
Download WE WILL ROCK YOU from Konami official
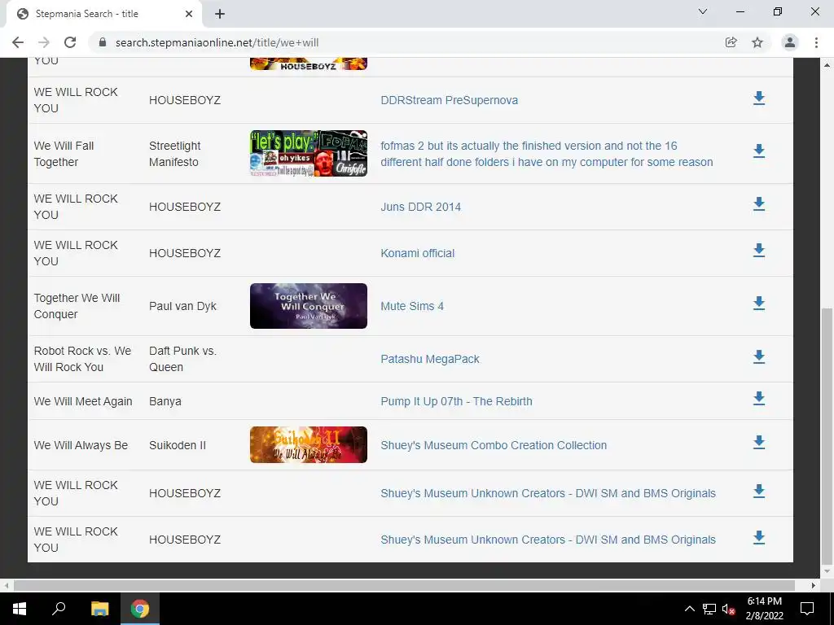[x=759, y=251]
